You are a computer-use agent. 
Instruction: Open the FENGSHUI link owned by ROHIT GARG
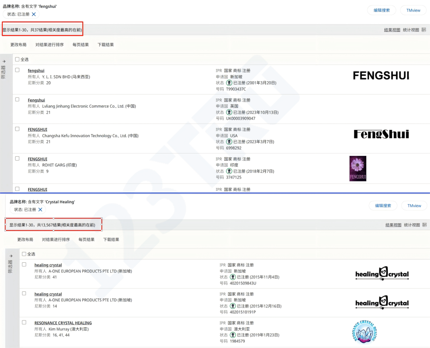[37, 159]
